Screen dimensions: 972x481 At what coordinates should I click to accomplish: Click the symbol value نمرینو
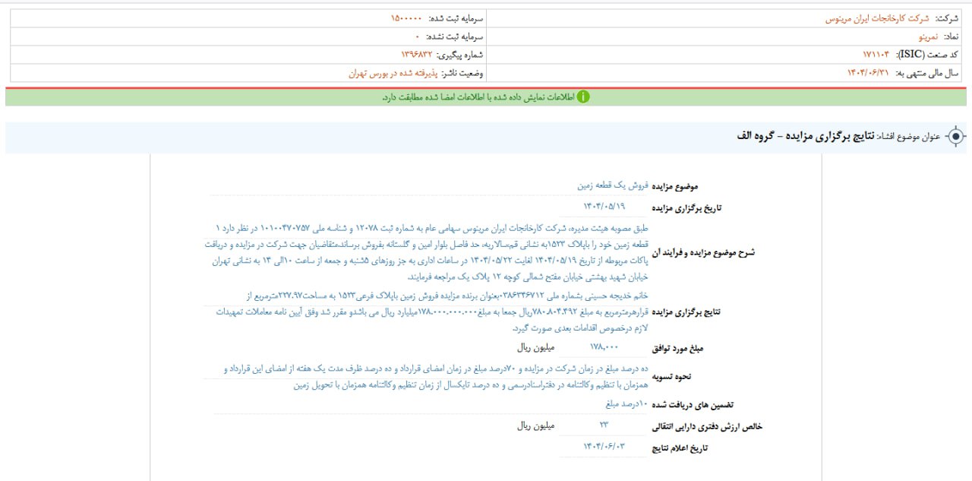pyautogui.click(x=927, y=36)
